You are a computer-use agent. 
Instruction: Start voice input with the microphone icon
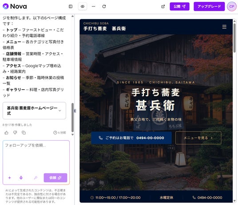(21, 177)
